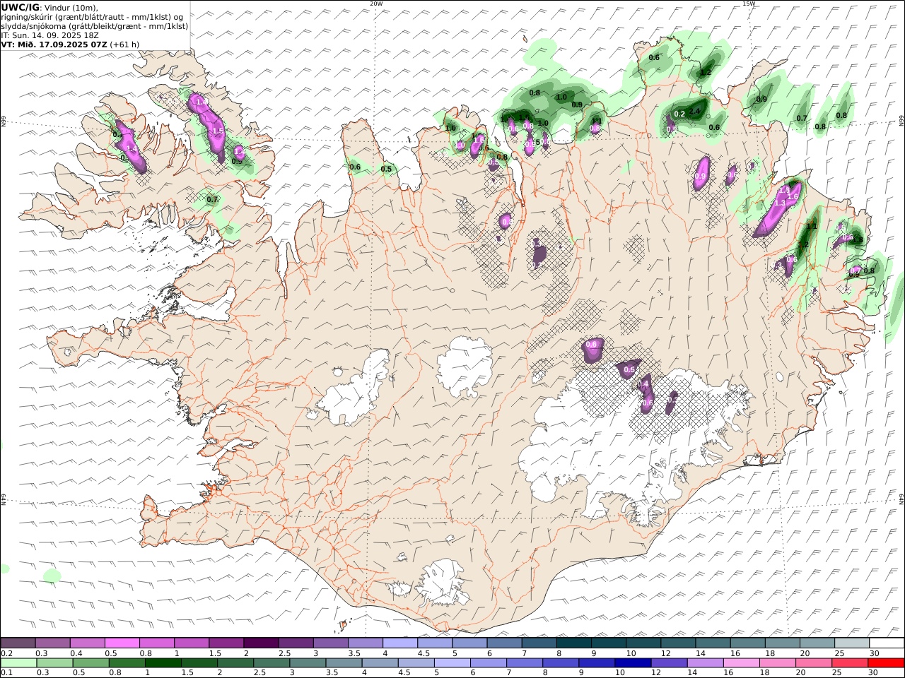The height and width of the screenshot is (678, 905).
Task: Click the dark teal 8–9 snow swatch
Action: (x=573, y=643)
